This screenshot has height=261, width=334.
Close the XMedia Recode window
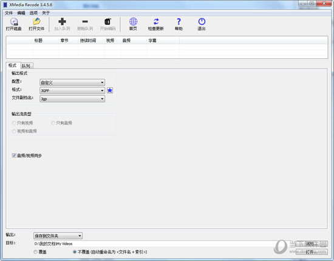[324, 4]
